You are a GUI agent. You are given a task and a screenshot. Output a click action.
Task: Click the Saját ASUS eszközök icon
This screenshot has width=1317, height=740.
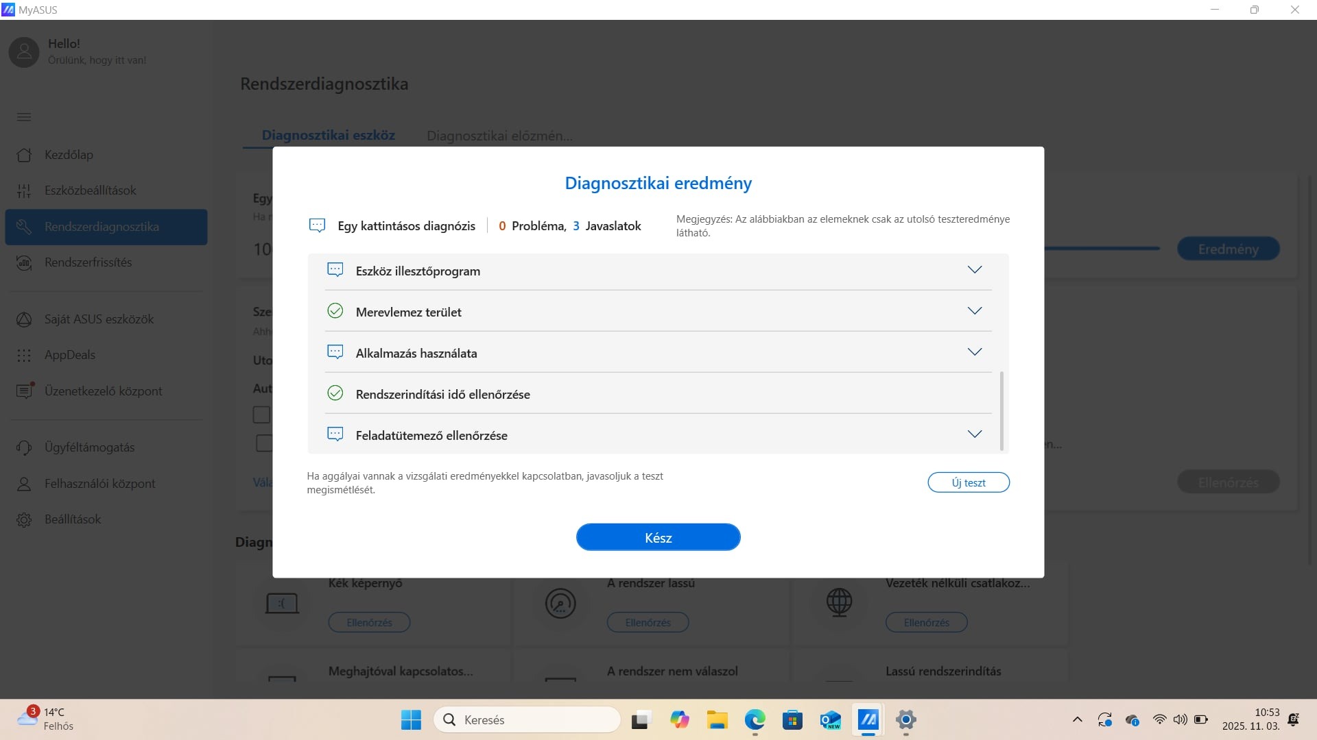[24, 319]
